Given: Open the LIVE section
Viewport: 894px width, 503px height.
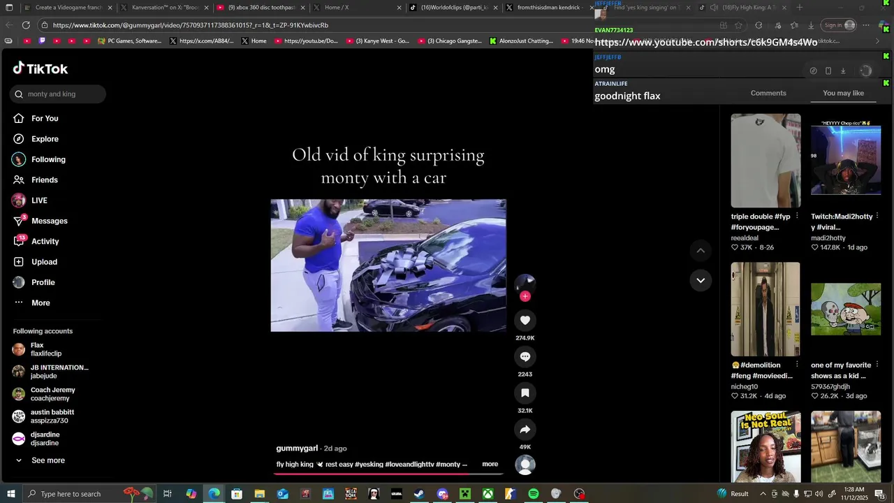Looking at the screenshot, I should point(39,201).
